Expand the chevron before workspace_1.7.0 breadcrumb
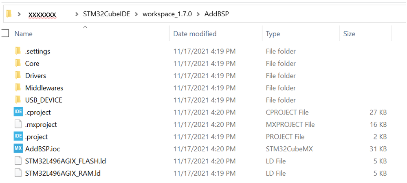 pyautogui.click(x=136, y=14)
